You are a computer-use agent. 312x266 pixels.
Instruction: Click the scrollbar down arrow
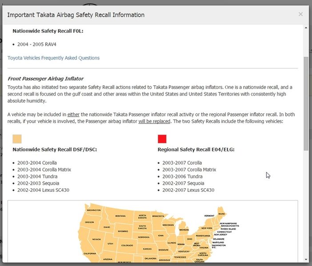click(x=306, y=259)
